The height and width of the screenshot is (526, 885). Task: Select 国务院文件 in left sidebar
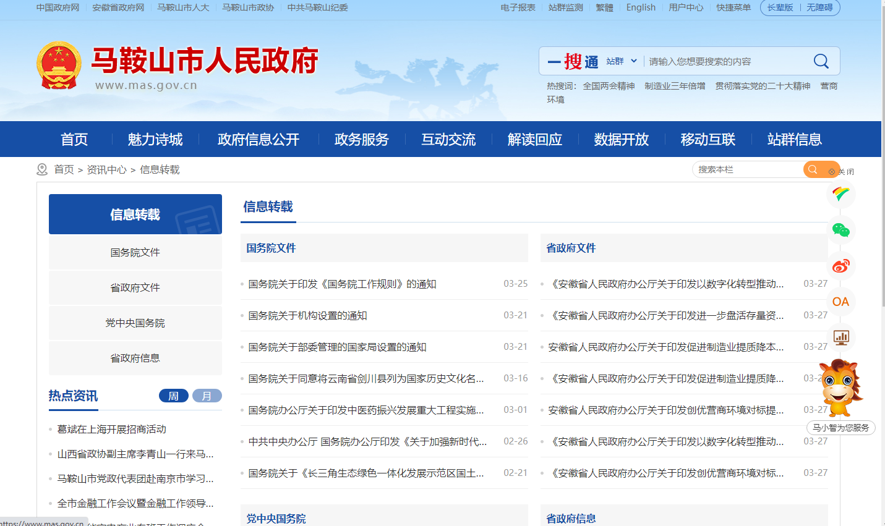pos(135,252)
